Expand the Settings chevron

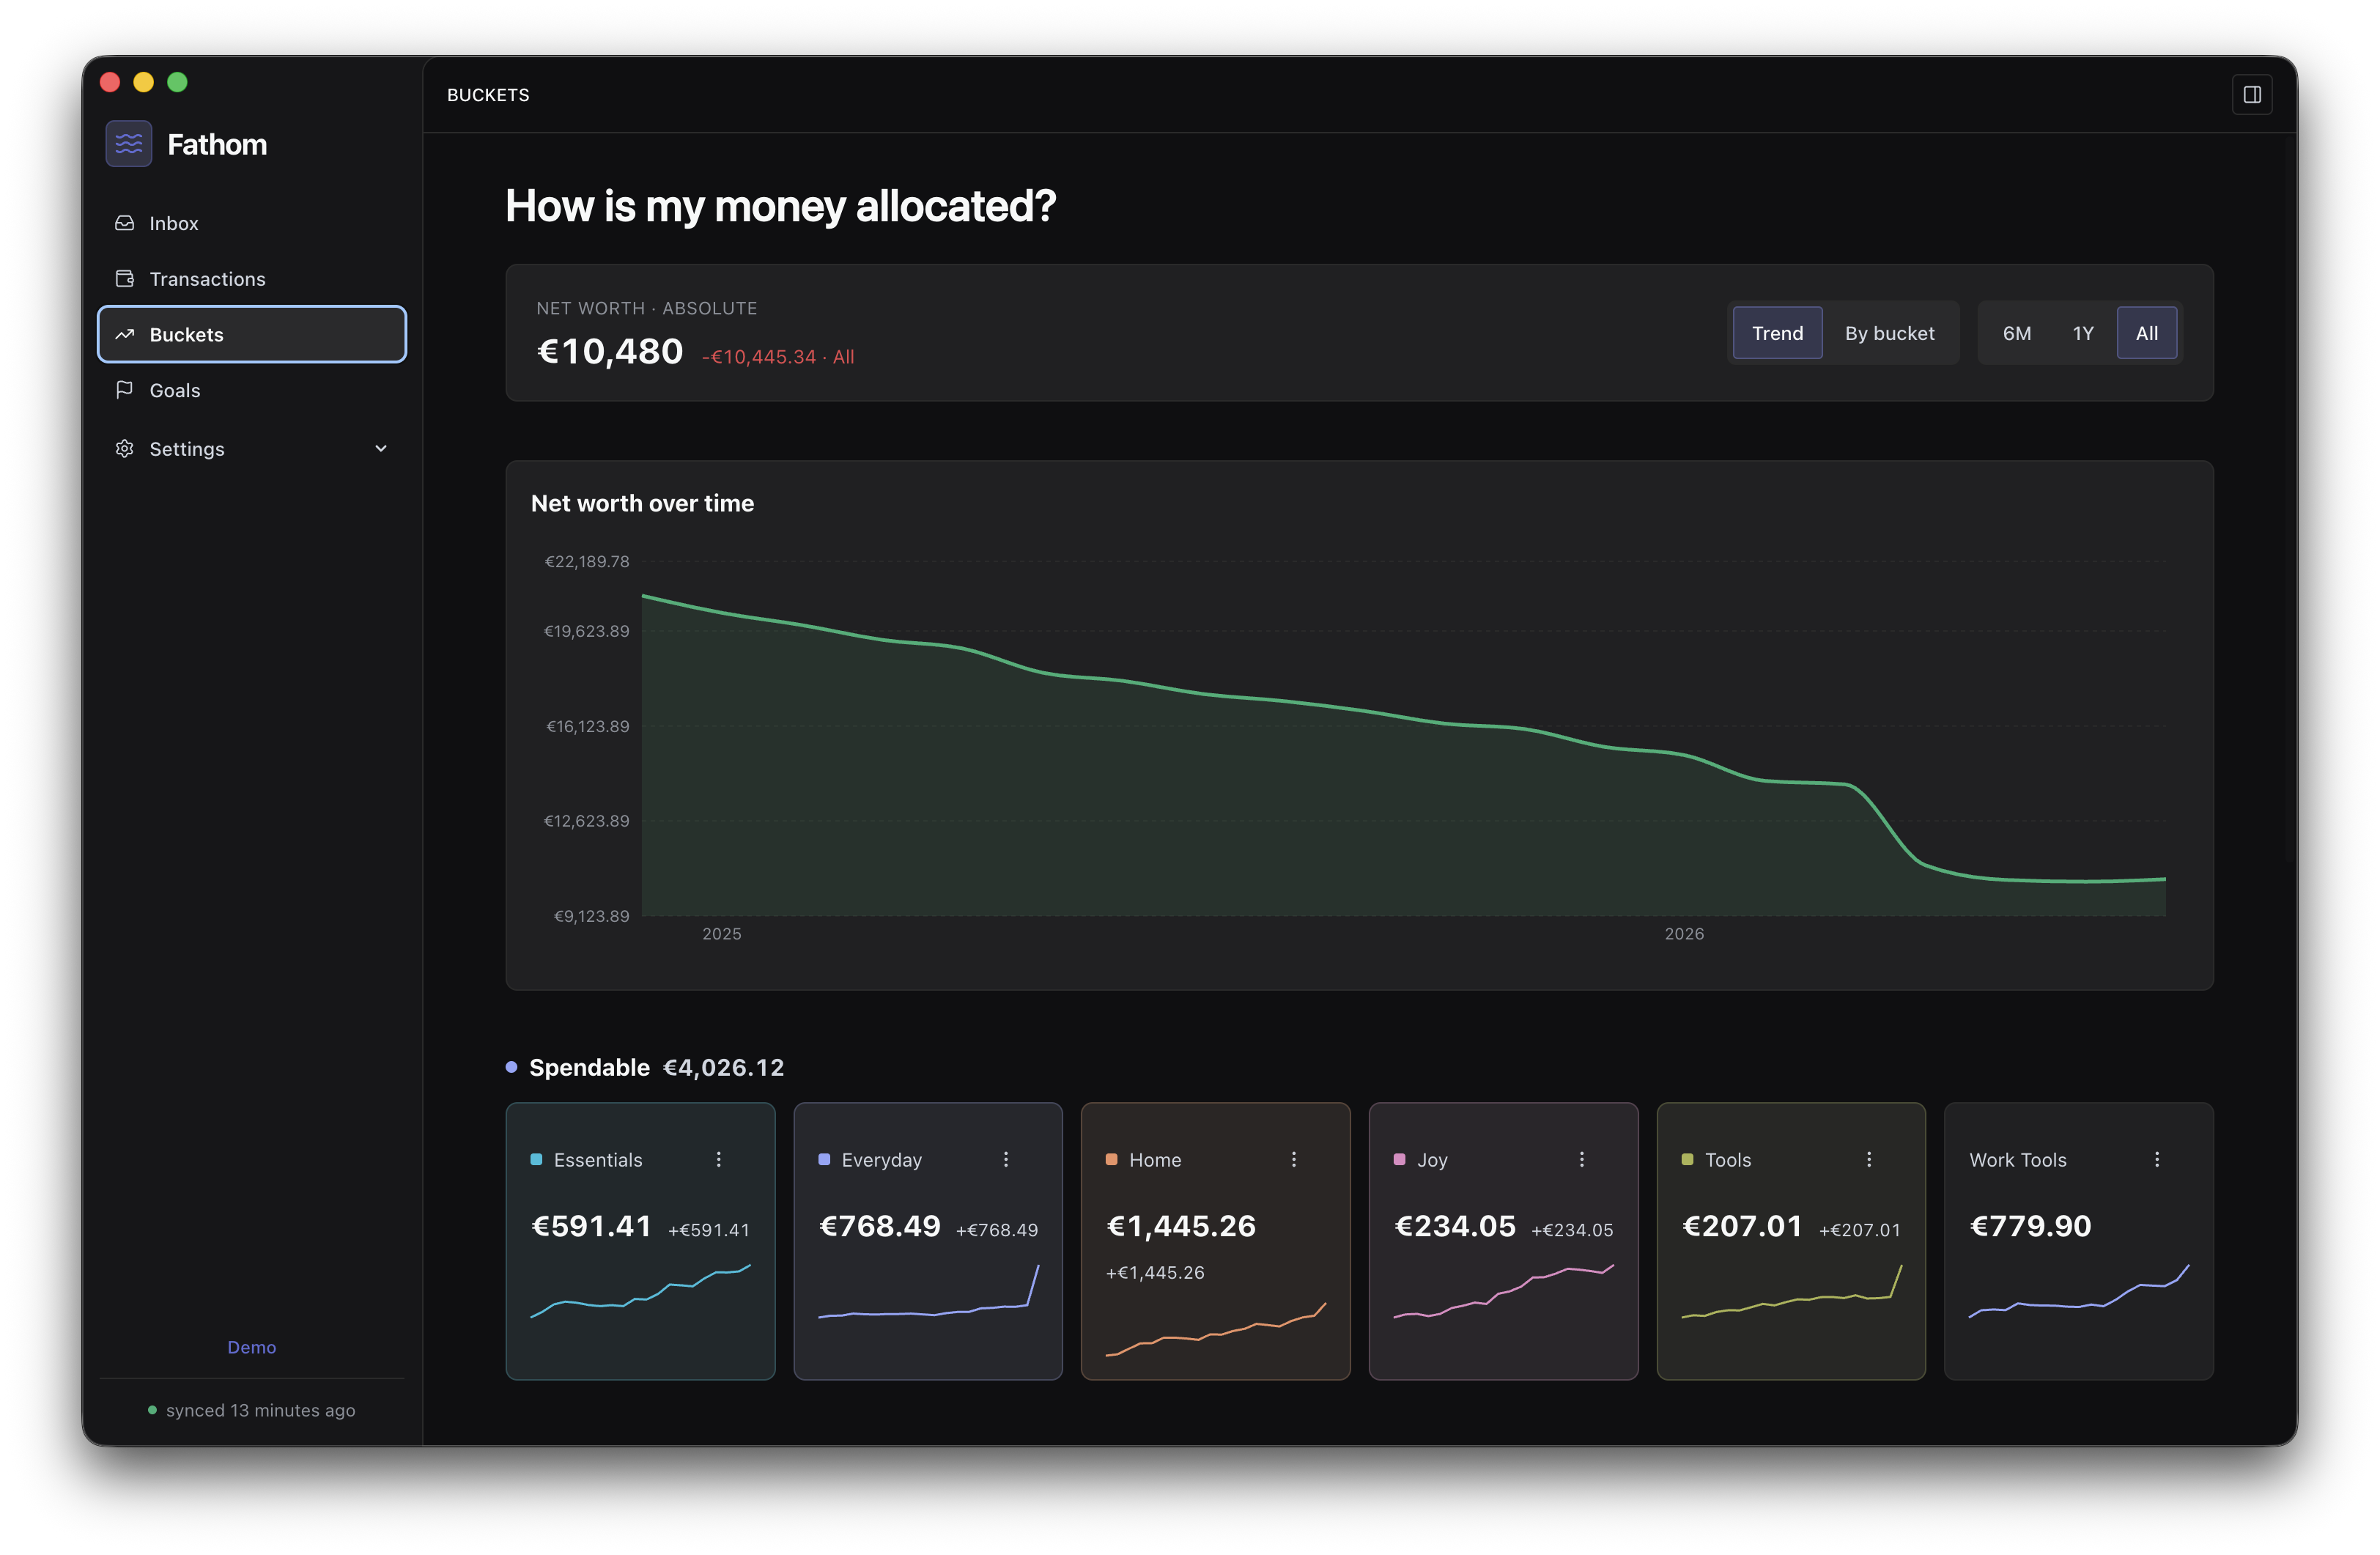tap(381, 449)
